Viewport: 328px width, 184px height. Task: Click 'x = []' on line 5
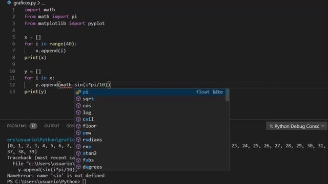33,37
